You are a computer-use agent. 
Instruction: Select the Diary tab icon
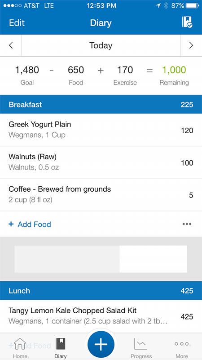tap(60, 344)
